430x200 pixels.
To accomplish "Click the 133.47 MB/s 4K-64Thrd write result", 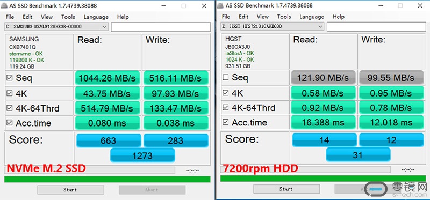I will click(x=176, y=108).
